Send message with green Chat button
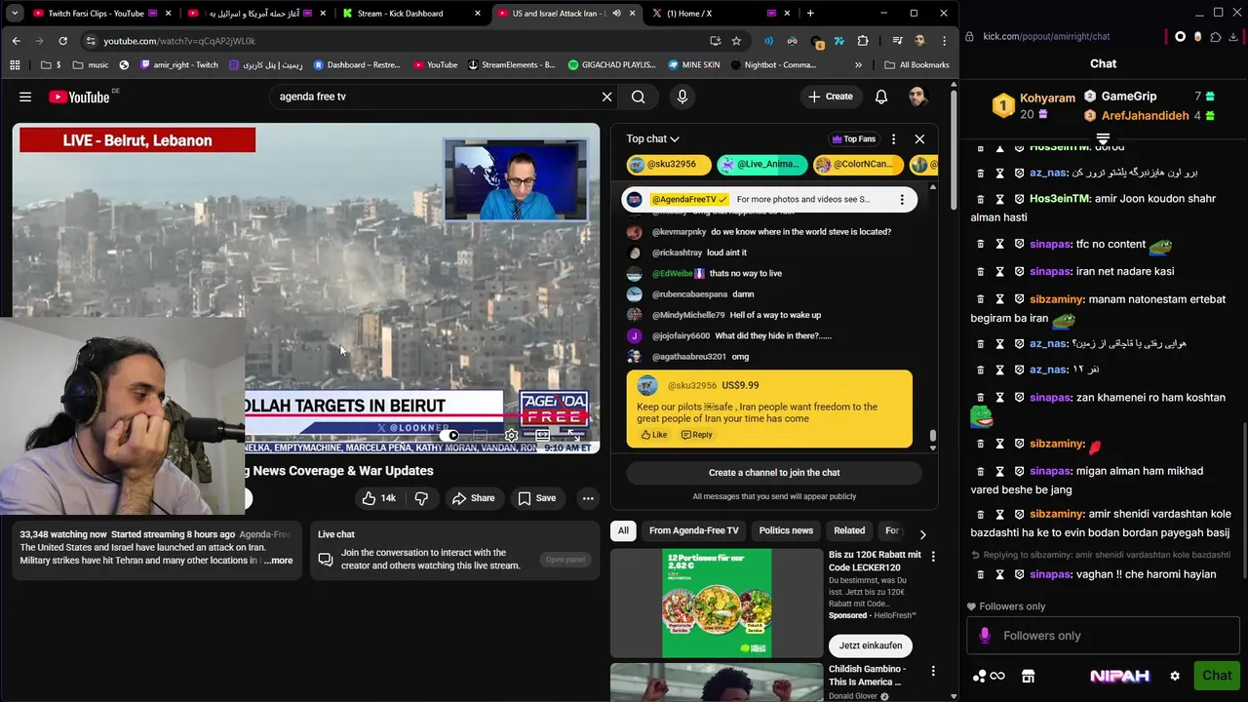Viewport: 1248px width, 702px height. [1216, 676]
